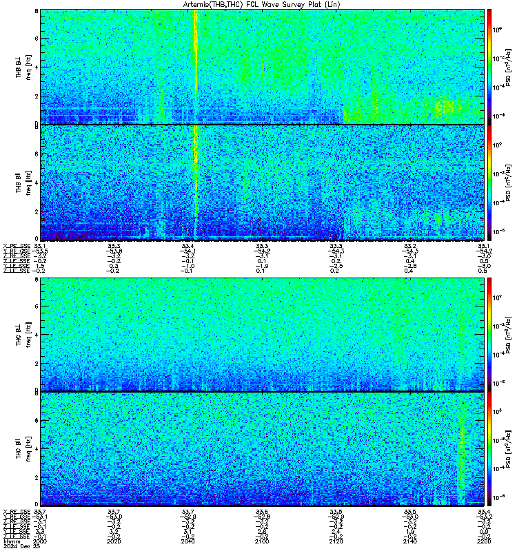Click the date label '2024 Dec 25'

point(21,546)
